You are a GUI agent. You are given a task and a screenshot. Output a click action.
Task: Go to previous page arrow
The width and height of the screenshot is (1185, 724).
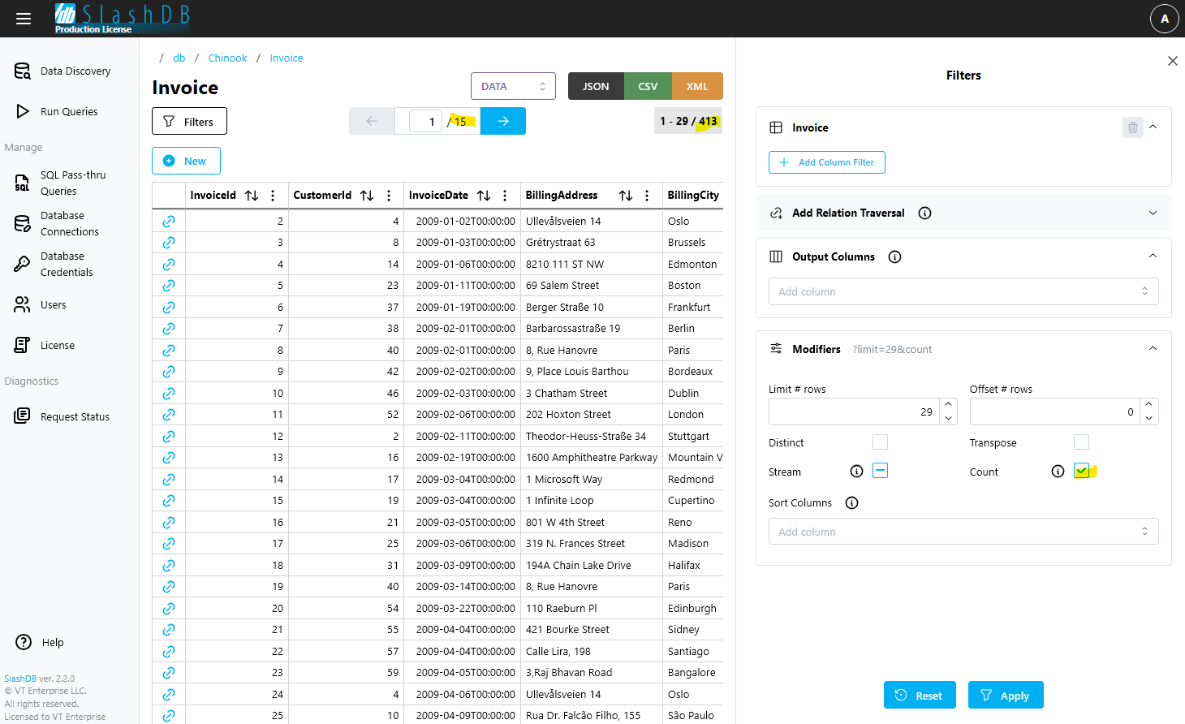(372, 121)
